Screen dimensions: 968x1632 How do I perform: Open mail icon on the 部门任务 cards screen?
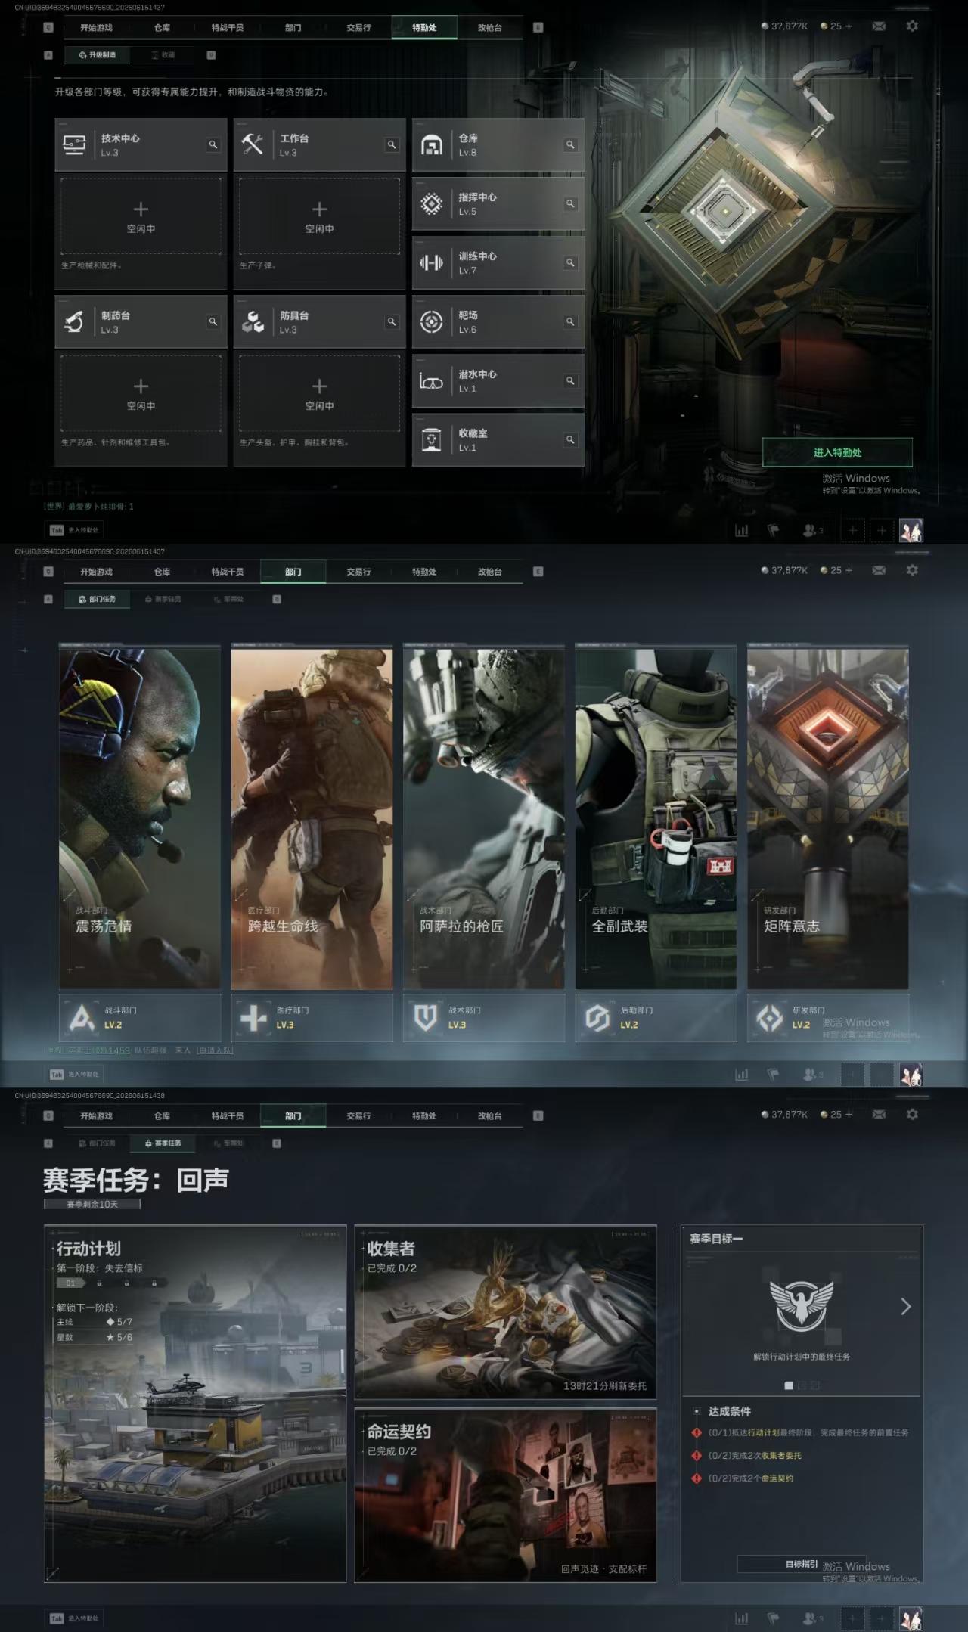tap(879, 570)
